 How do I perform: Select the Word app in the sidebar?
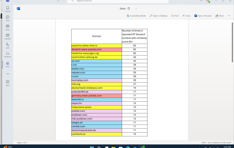(8, 64)
